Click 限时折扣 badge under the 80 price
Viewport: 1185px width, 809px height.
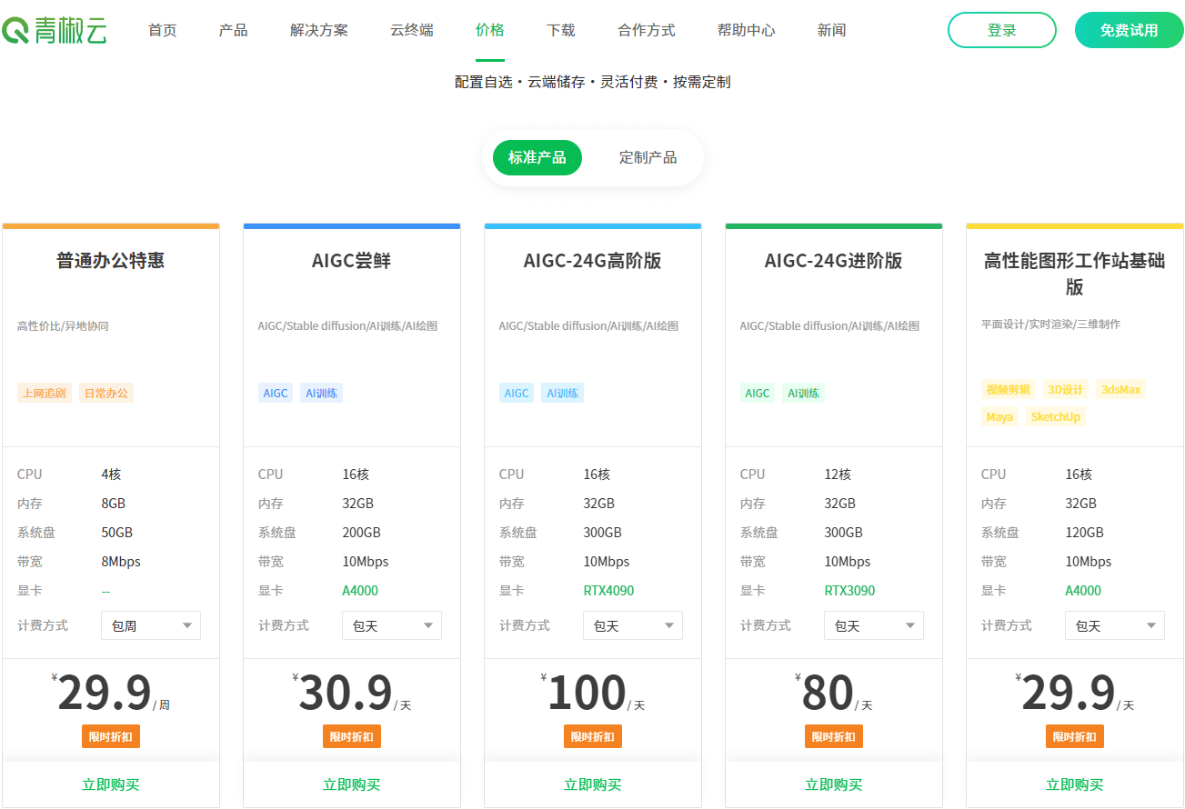834,736
